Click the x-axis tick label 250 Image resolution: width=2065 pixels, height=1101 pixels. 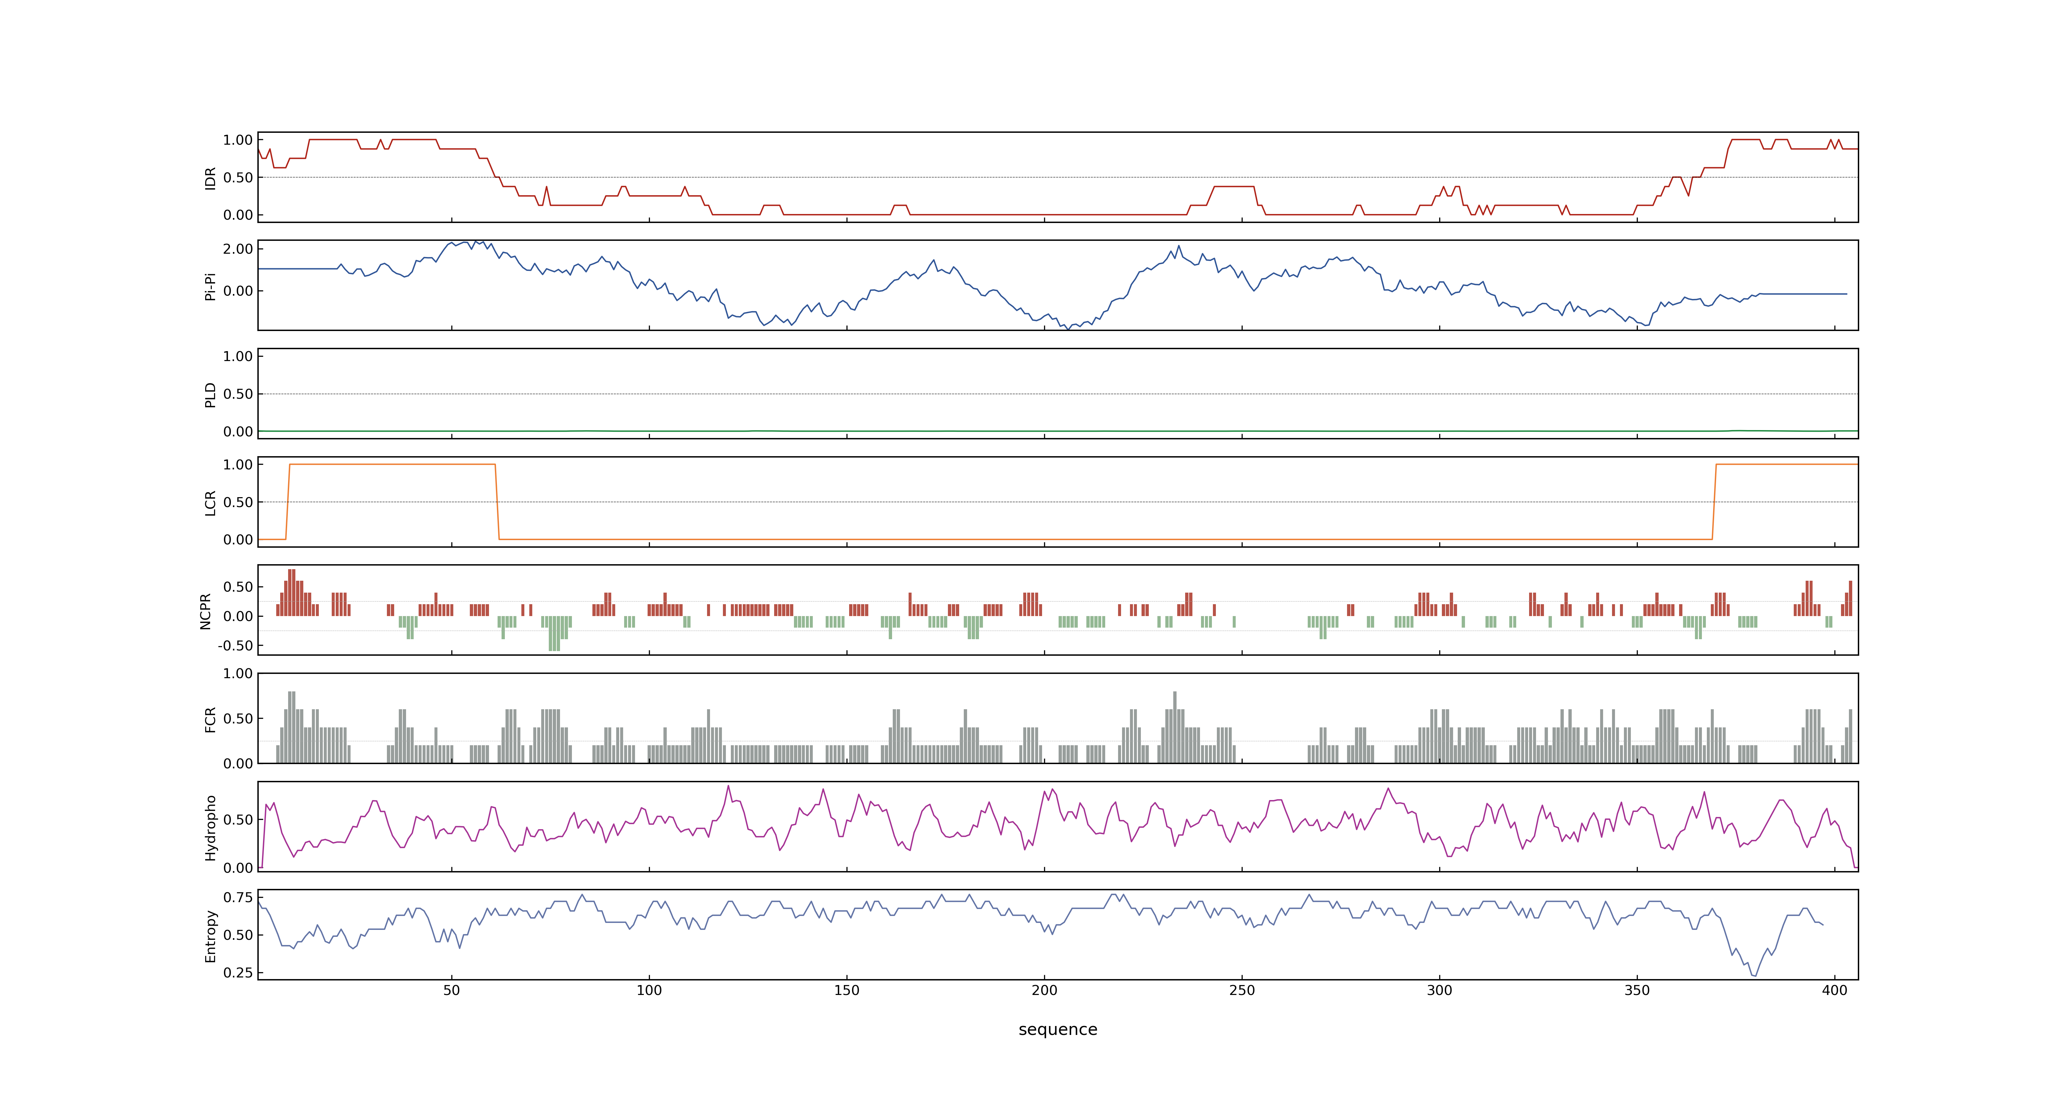(x=1242, y=990)
